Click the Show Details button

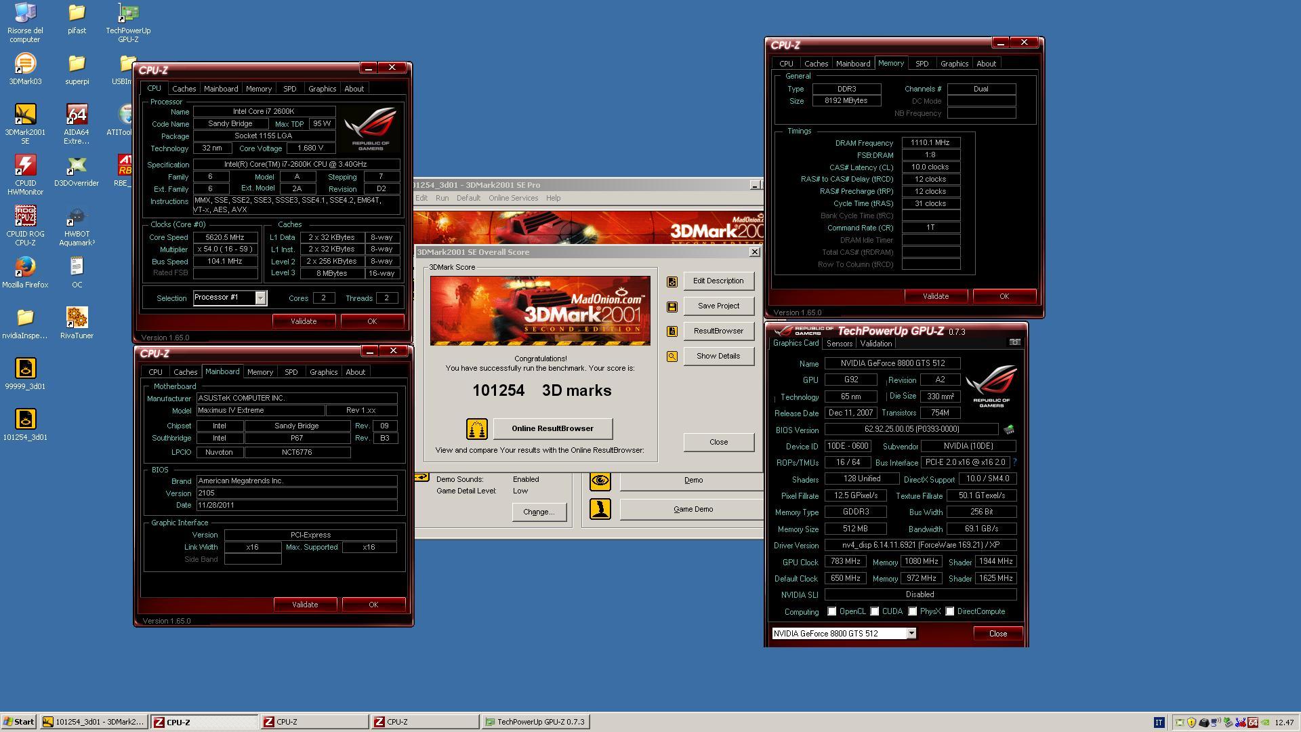[718, 356]
